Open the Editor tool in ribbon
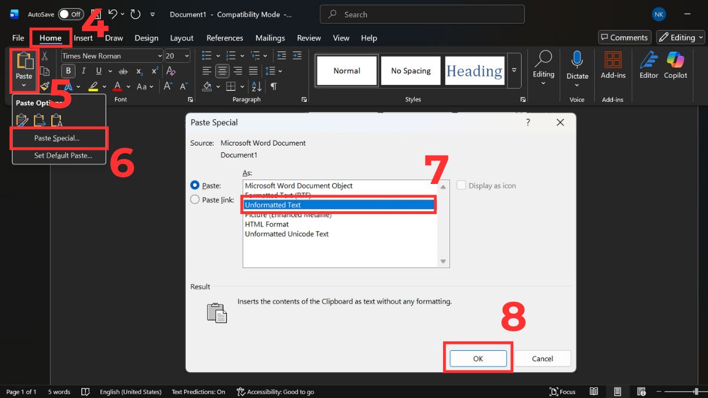The height and width of the screenshot is (398, 708). (x=648, y=60)
